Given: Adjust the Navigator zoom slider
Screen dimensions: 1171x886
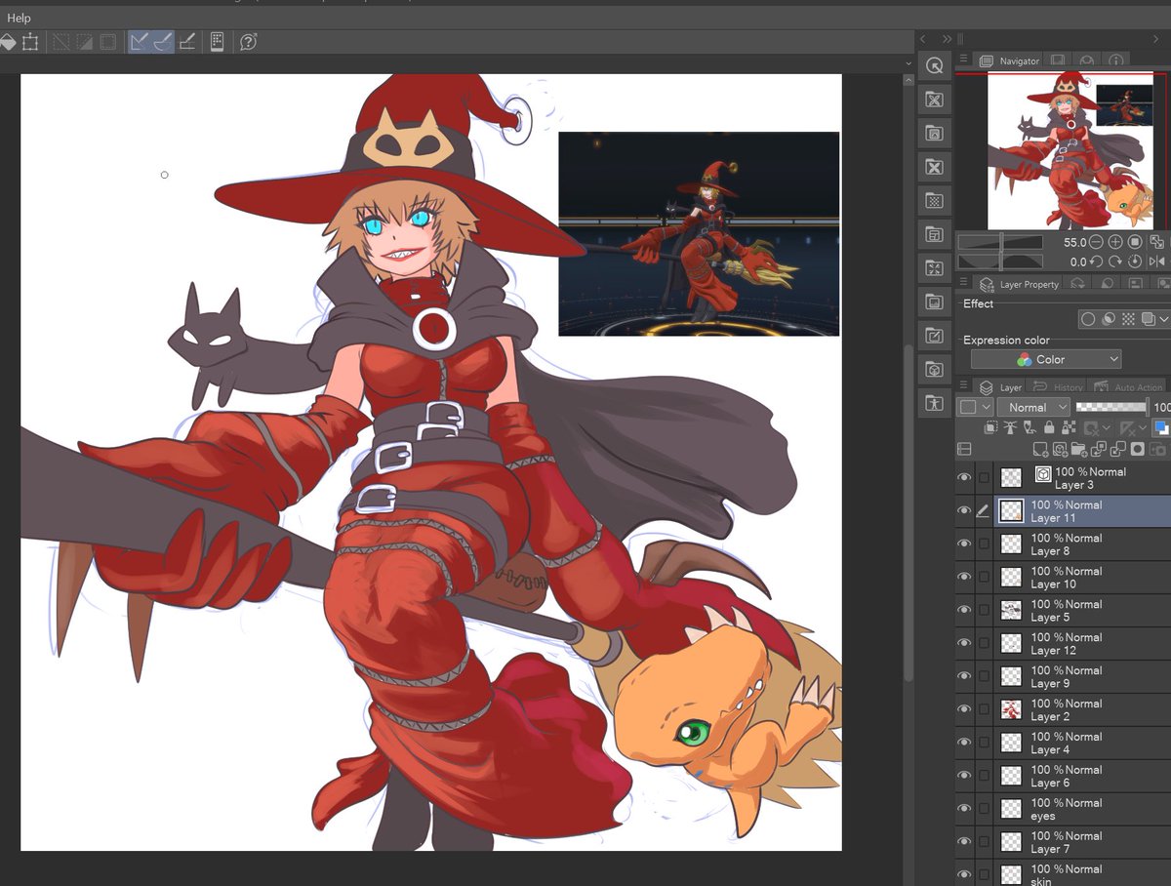Looking at the screenshot, I should tap(1000, 241).
